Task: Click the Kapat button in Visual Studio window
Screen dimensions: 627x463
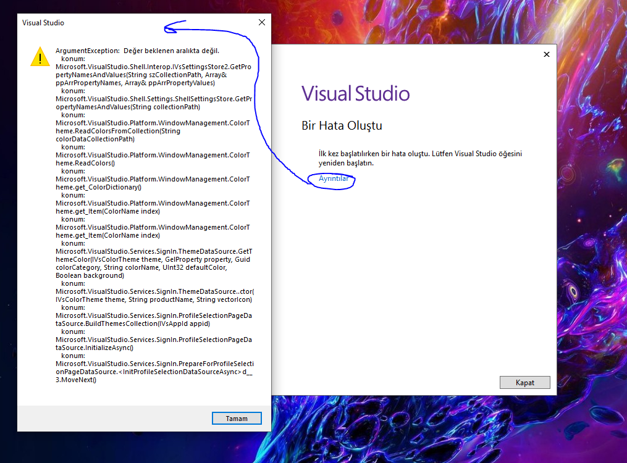Action: point(524,382)
